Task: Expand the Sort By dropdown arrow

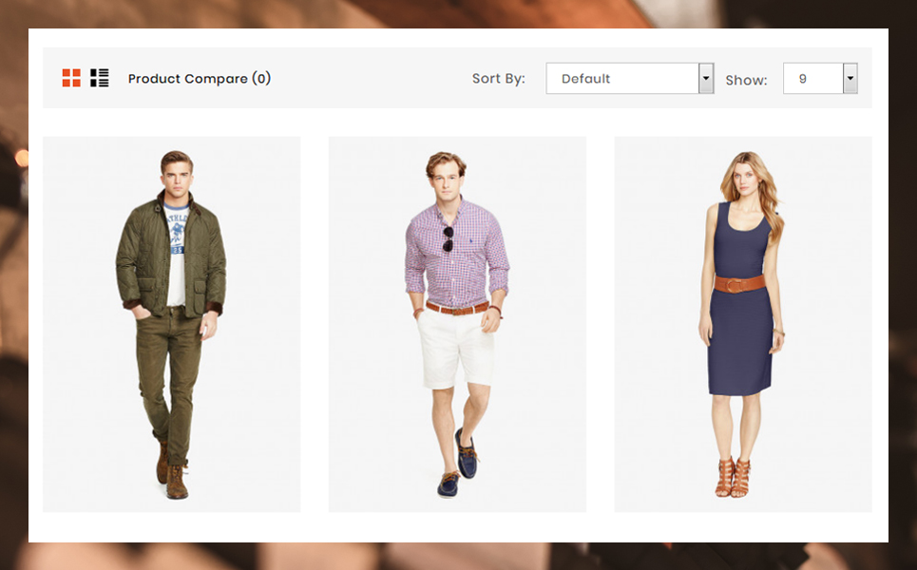Action: point(706,79)
